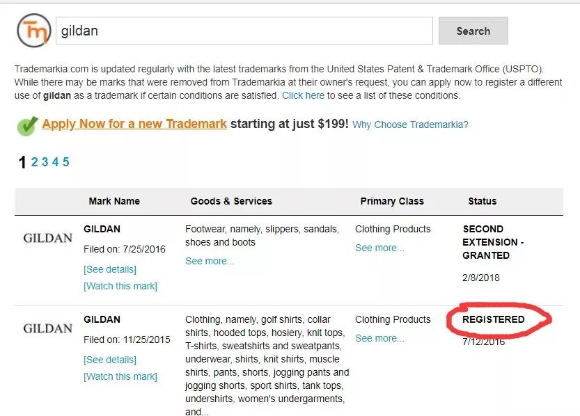Expand 'See more...' under Footwear goods

(210, 261)
